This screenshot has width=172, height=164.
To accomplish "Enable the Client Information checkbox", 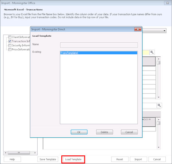I will click(10, 37).
